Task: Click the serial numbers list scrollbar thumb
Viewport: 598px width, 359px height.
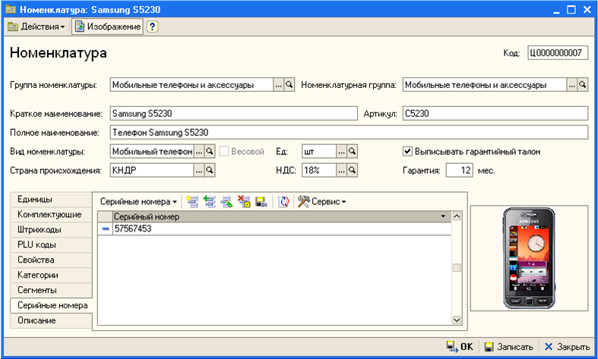Action: point(457,268)
